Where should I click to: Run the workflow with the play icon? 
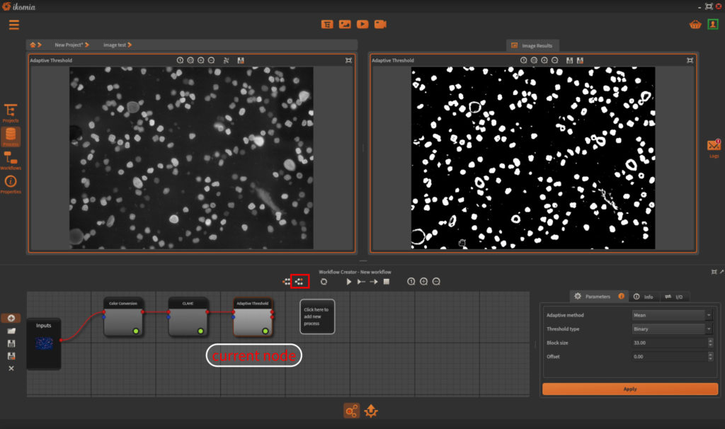pyautogui.click(x=348, y=281)
